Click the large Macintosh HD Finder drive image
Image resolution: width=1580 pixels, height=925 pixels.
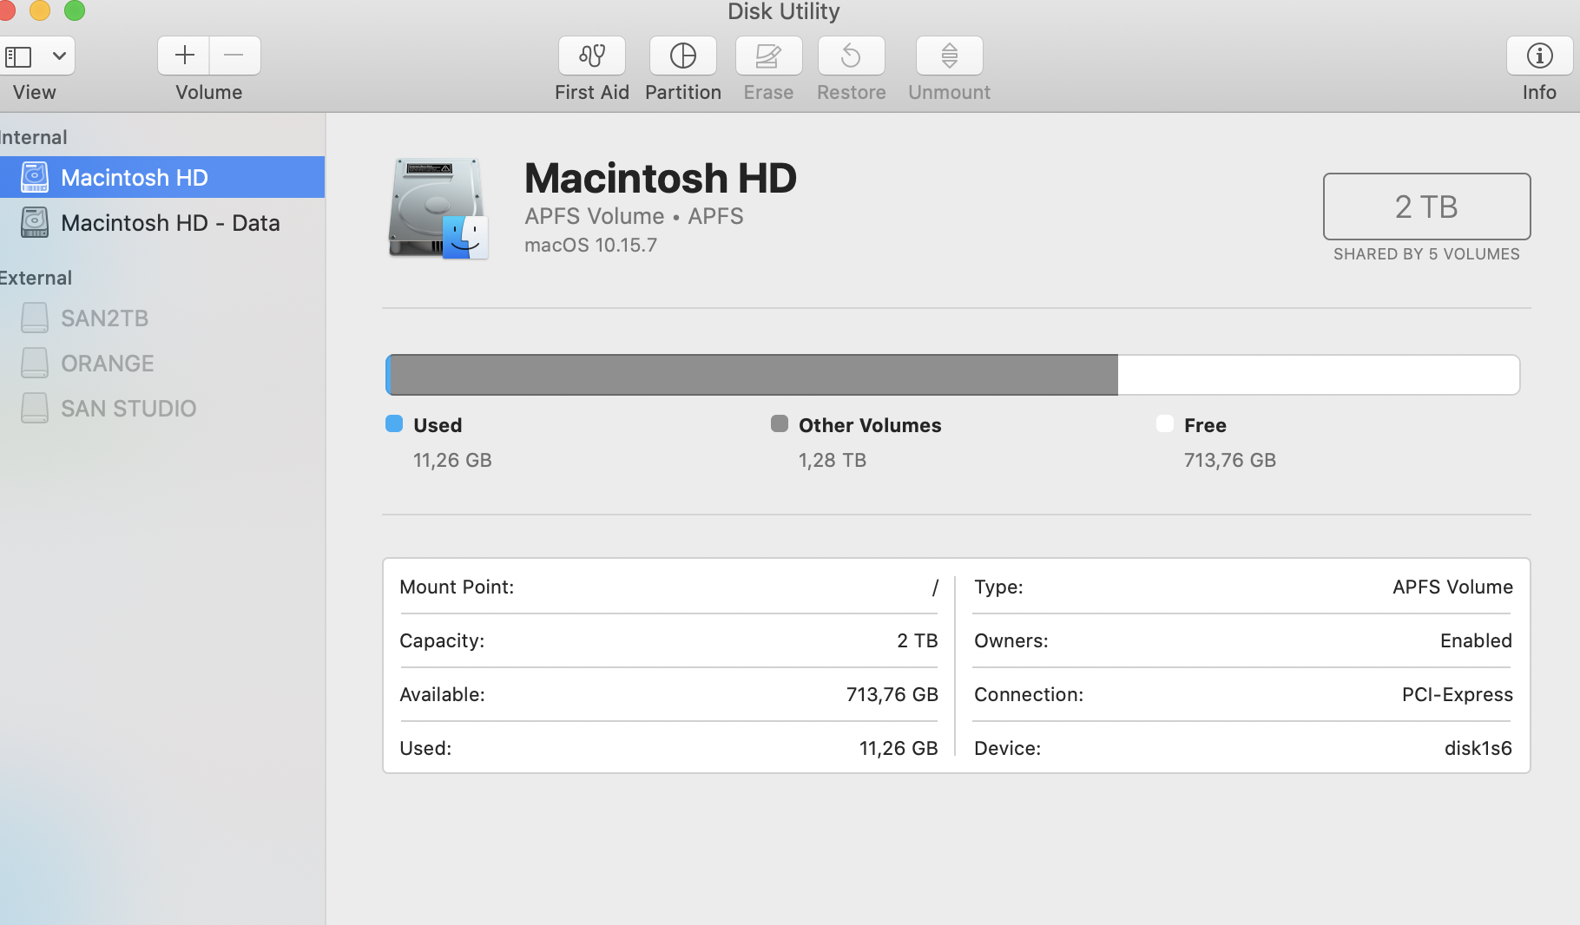coord(438,208)
